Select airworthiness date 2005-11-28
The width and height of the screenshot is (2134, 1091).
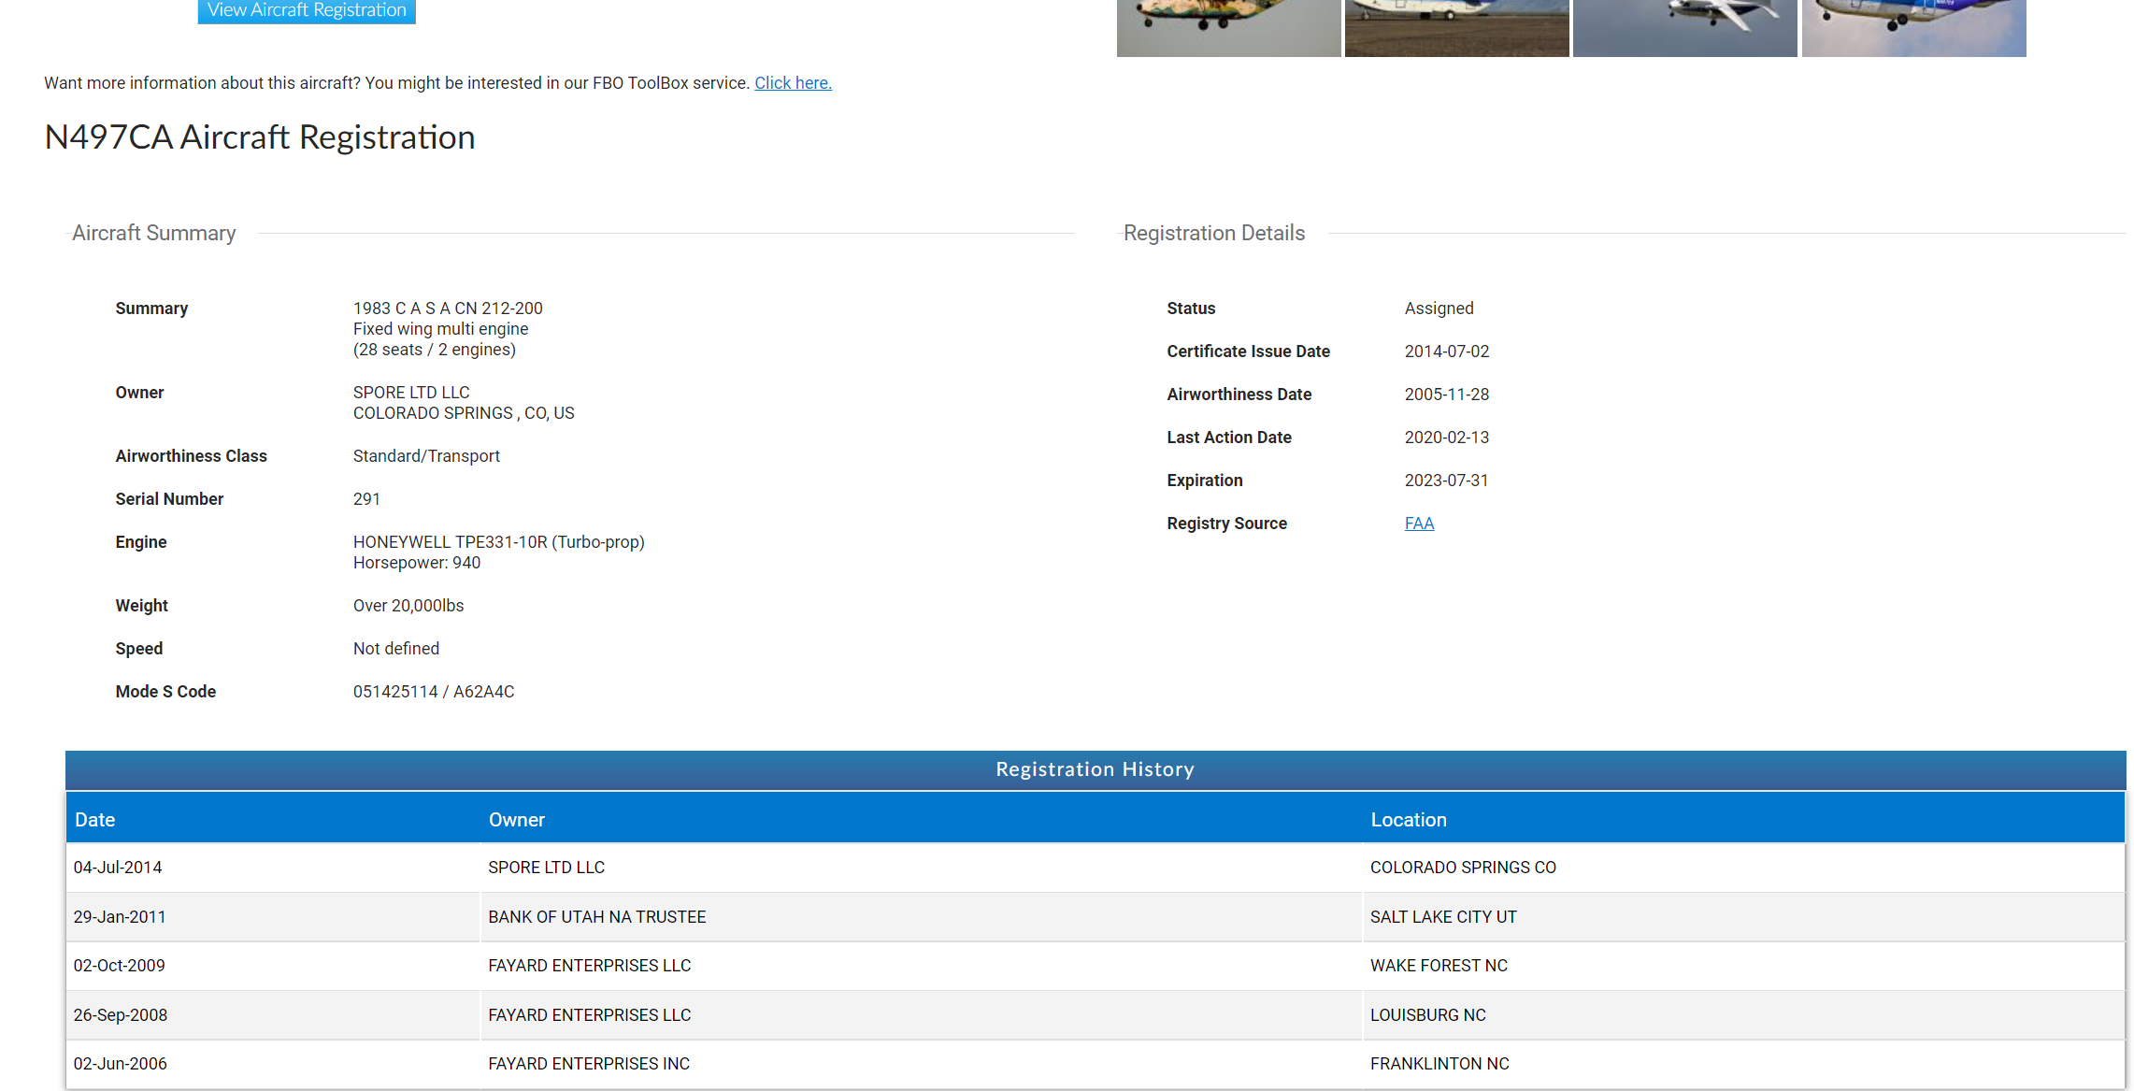[1447, 395]
